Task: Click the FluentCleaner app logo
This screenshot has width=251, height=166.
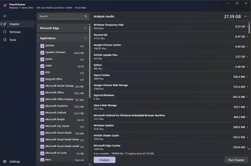Action: click(x=5, y=6)
